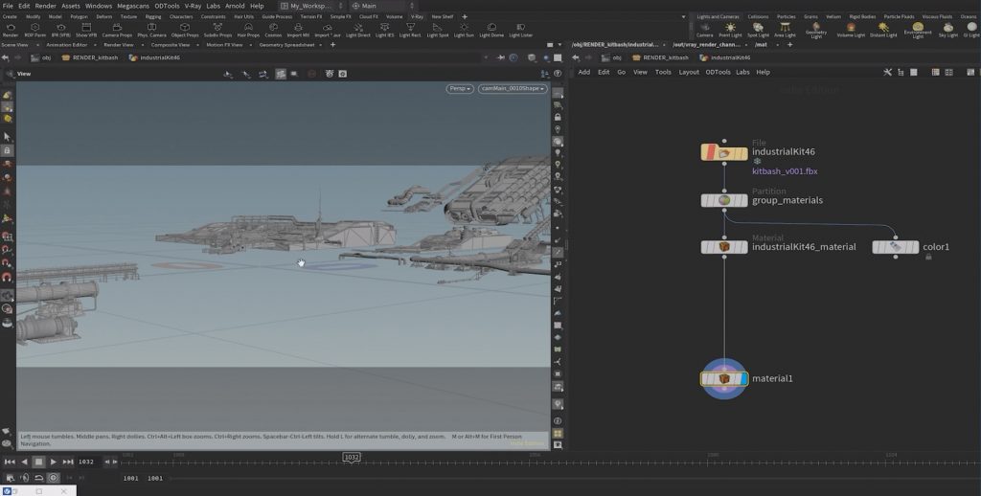Open the Terrain FX shelf tab
981x496 pixels.
click(x=311, y=17)
